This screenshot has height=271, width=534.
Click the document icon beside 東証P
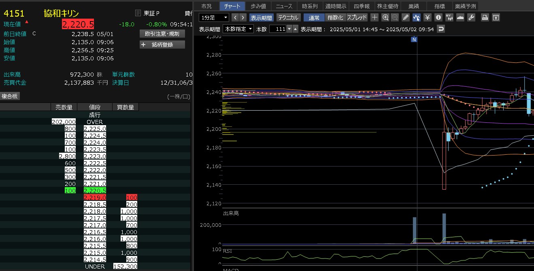coord(138,13)
